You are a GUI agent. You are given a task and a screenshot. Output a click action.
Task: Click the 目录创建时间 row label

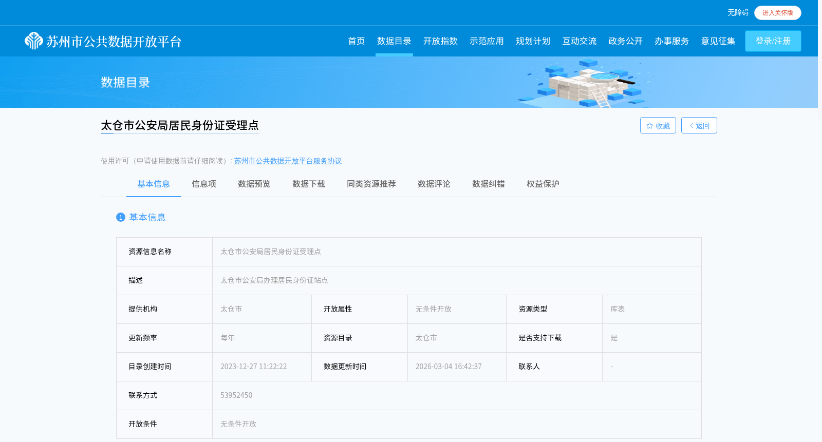tap(150, 367)
